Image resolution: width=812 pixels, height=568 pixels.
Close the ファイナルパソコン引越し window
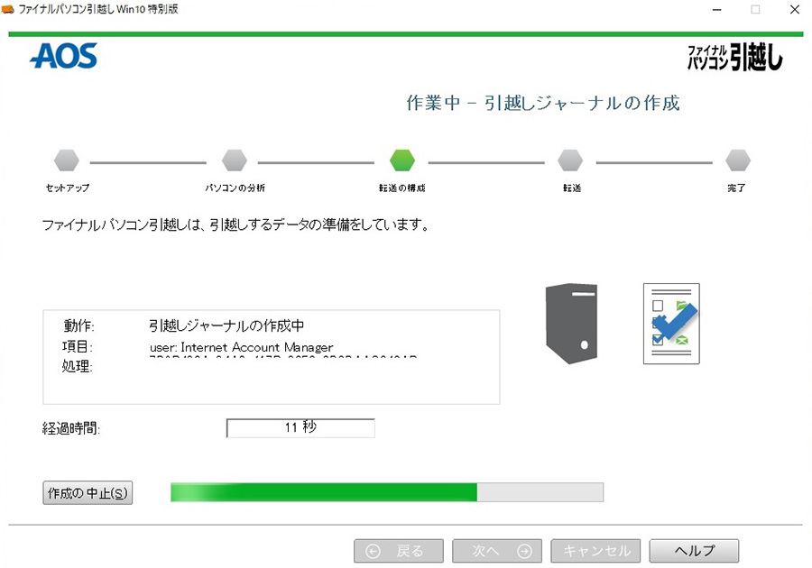[x=795, y=10]
